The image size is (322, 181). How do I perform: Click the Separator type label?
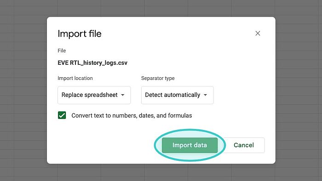[x=158, y=78]
